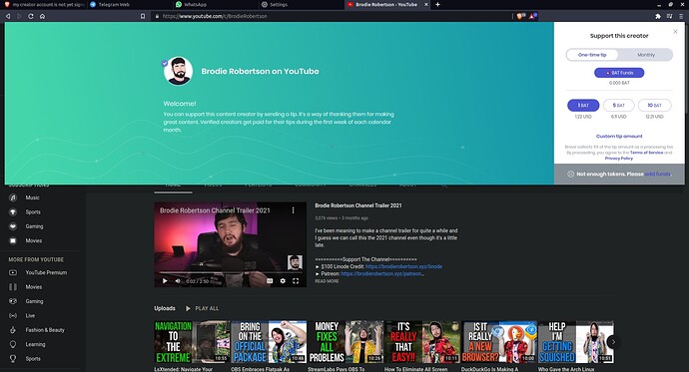The height and width of the screenshot is (372, 689).
Task: Go to browser home page
Action: coord(42,16)
